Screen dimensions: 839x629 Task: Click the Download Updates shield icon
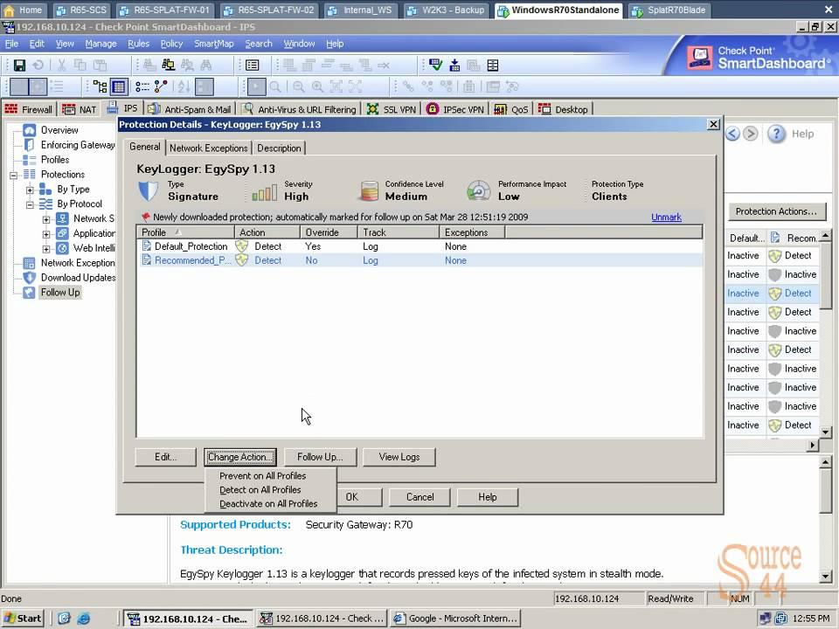29,278
